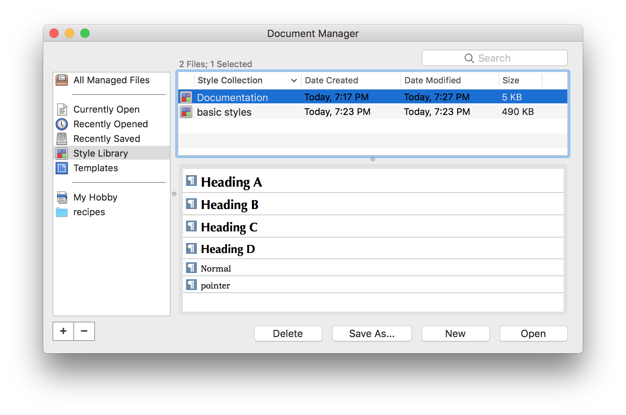Click into the Search field

(494, 58)
